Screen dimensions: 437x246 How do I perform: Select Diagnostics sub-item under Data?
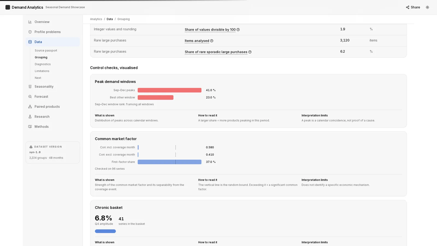click(x=43, y=64)
